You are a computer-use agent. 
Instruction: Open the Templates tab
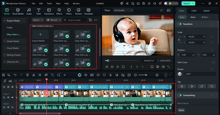tap(89, 12)
